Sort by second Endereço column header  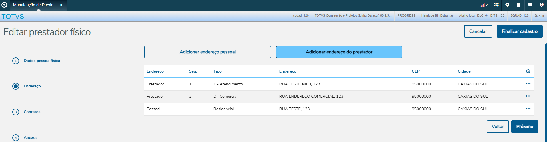[x=288, y=71]
